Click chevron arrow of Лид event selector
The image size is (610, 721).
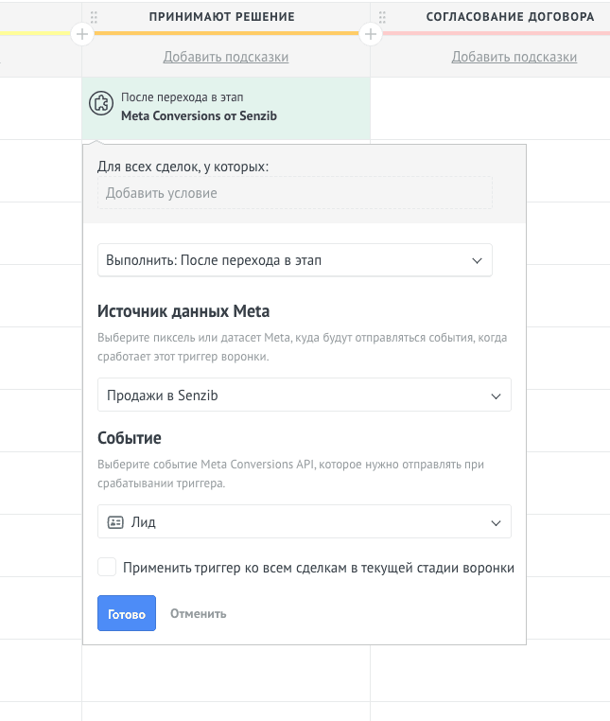(x=496, y=523)
